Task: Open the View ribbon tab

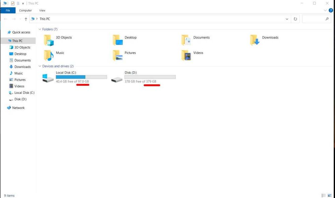Action: (42, 10)
